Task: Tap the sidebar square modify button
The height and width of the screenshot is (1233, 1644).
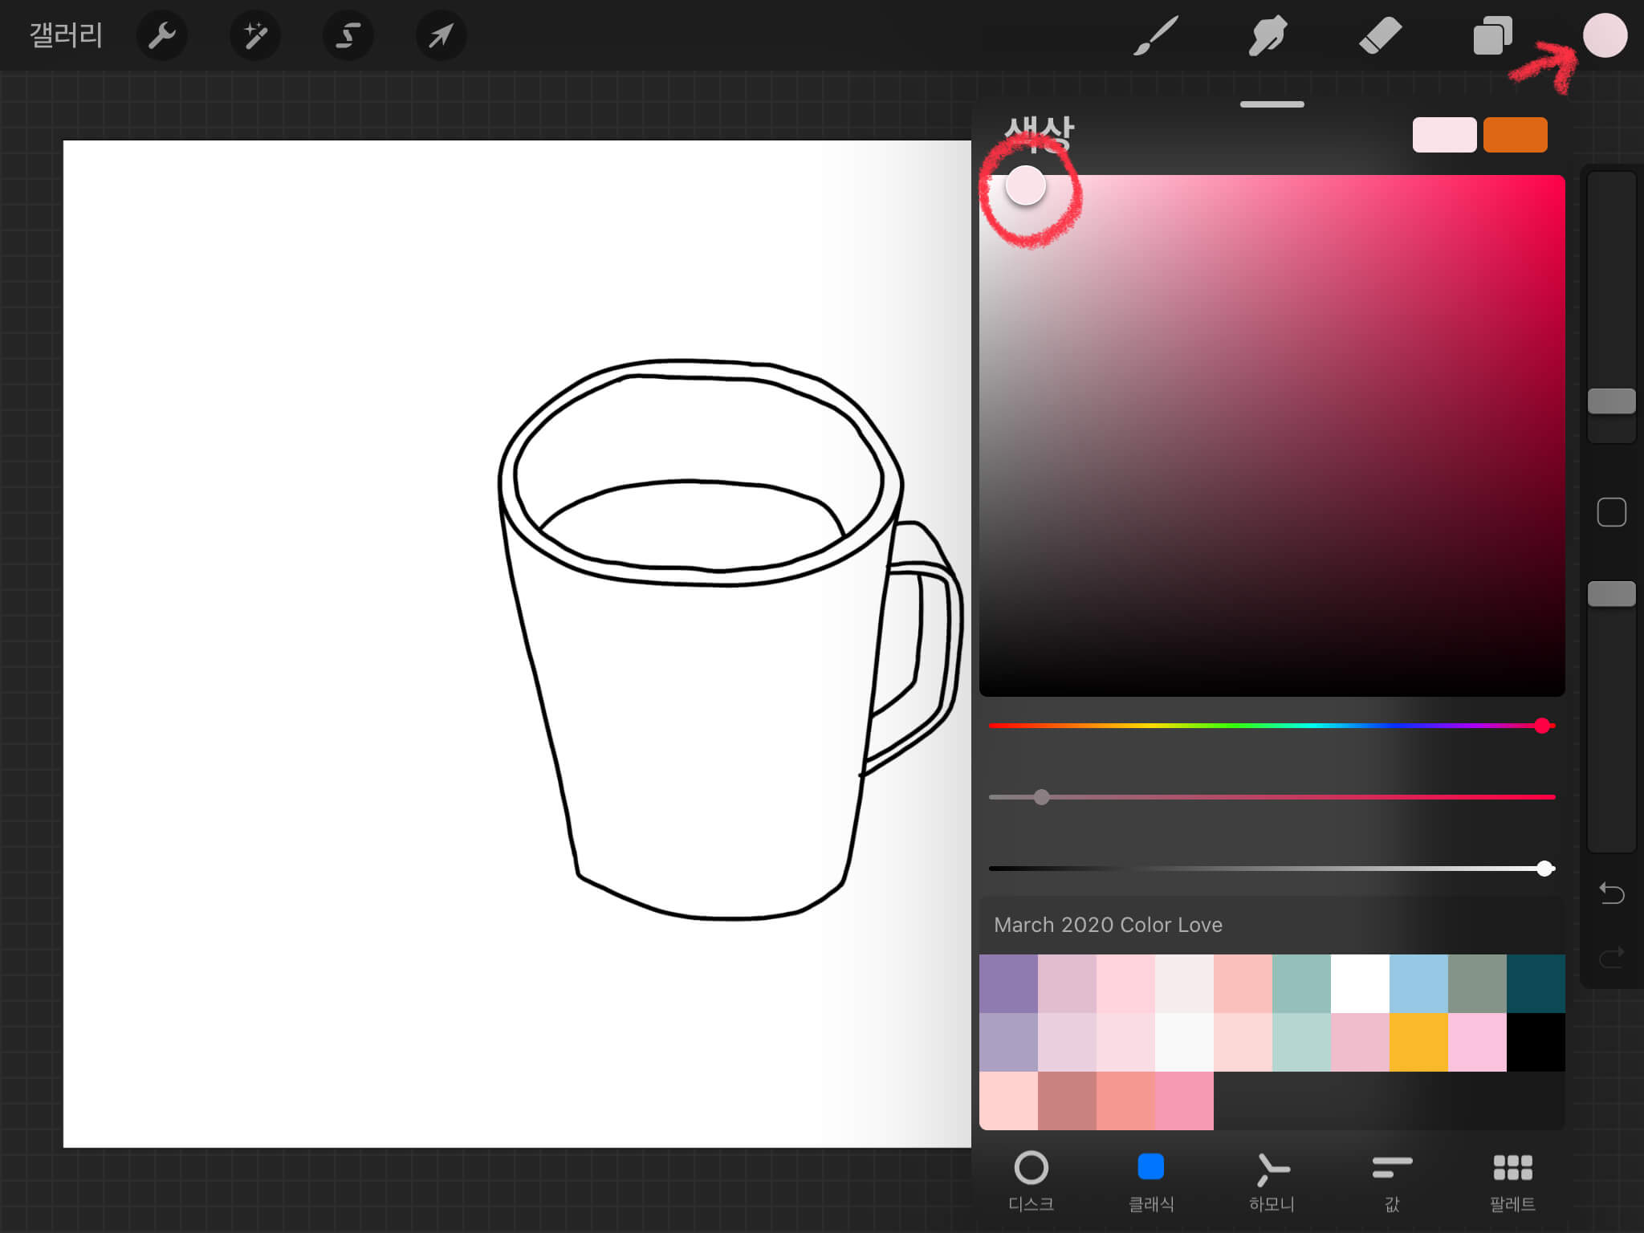Action: point(1611,512)
